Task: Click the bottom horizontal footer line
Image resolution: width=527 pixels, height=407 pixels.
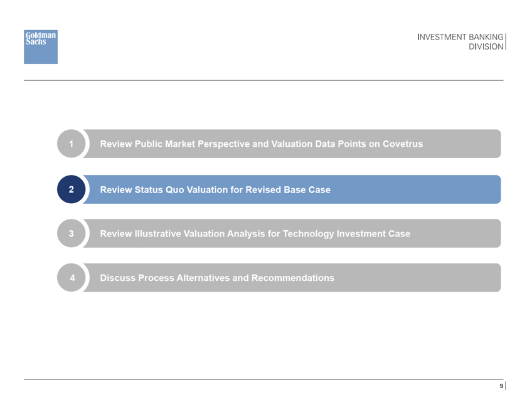Action: [263, 379]
